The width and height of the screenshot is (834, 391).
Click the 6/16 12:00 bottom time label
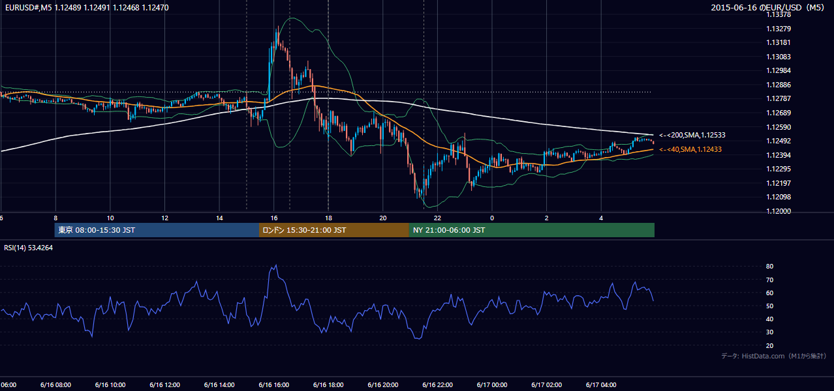[164, 384]
